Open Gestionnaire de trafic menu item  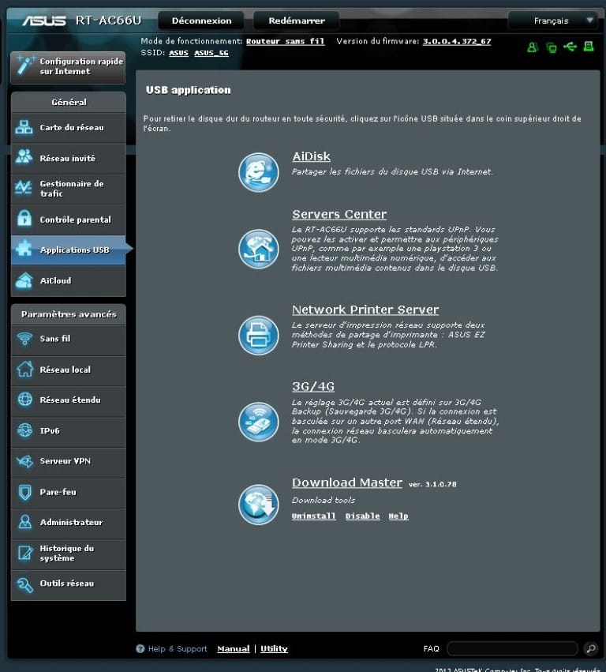click(x=69, y=189)
